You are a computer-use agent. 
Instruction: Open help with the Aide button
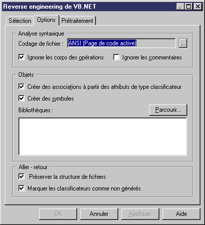pos(181,214)
